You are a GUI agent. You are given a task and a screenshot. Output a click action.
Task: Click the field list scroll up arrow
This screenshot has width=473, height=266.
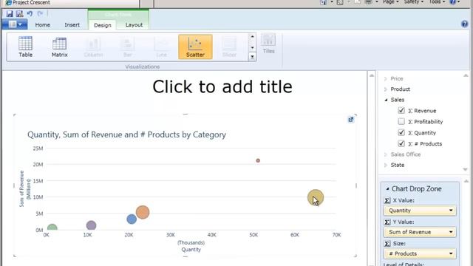(x=466, y=75)
